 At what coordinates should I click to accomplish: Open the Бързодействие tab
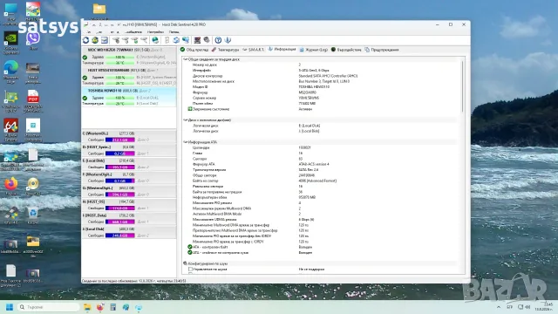[x=346, y=50]
